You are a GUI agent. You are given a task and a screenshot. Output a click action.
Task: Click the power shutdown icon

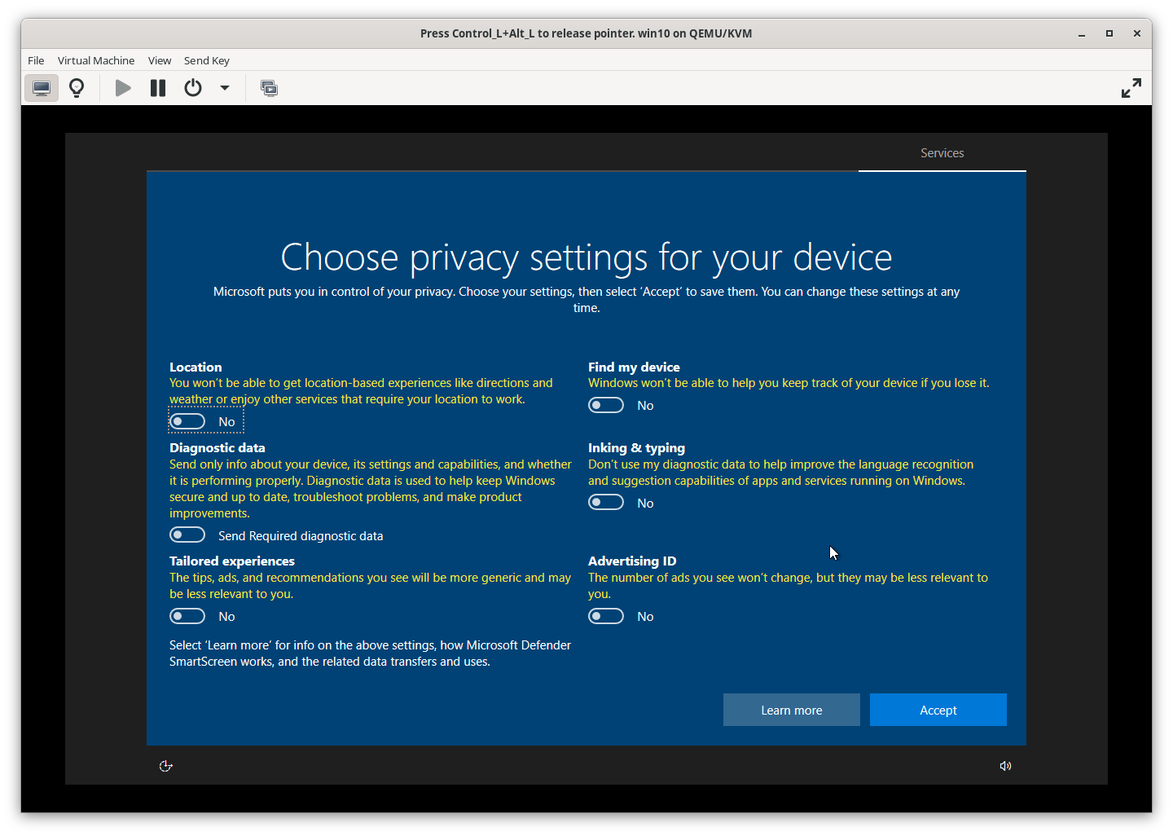(193, 88)
